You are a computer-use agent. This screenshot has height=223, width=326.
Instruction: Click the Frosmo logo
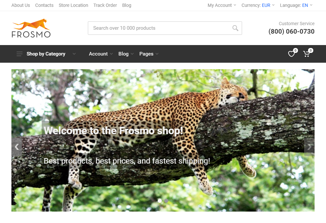31,28
